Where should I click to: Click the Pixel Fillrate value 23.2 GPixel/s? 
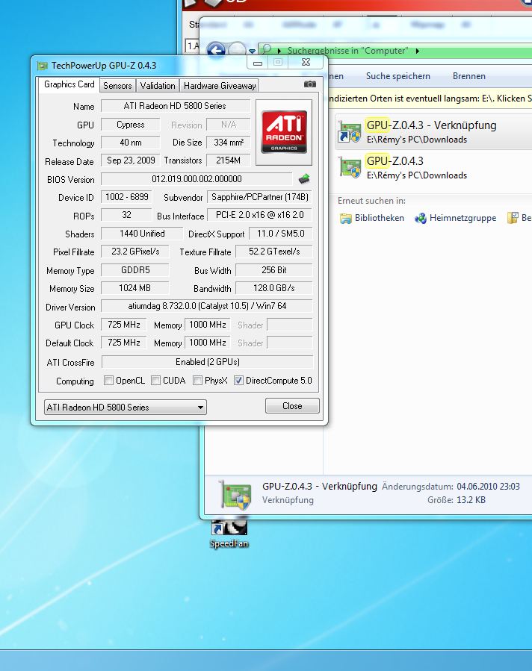pyautogui.click(x=135, y=252)
